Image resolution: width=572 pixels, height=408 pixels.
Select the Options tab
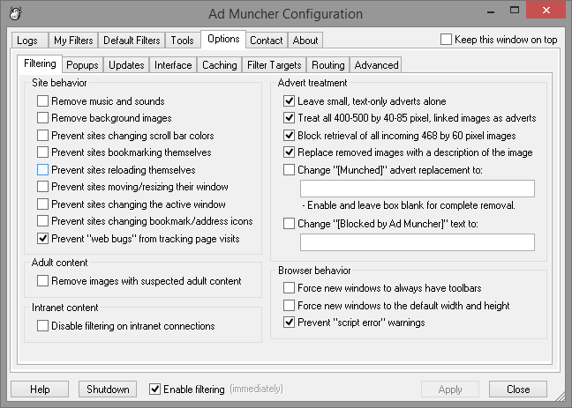pos(223,39)
